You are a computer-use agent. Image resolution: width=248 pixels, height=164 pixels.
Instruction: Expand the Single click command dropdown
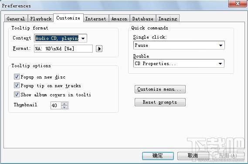[179, 45]
